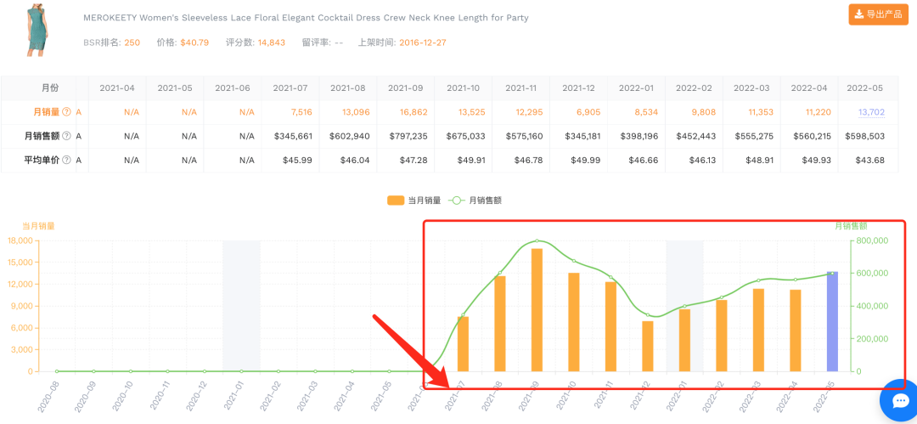Click the help icon beside 月销售额

[66, 136]
